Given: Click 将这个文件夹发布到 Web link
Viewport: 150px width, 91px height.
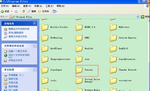Looking at the screenshot, I should (x=19, y=56).
